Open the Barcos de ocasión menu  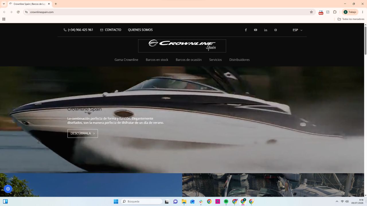(x=189, y=60)
